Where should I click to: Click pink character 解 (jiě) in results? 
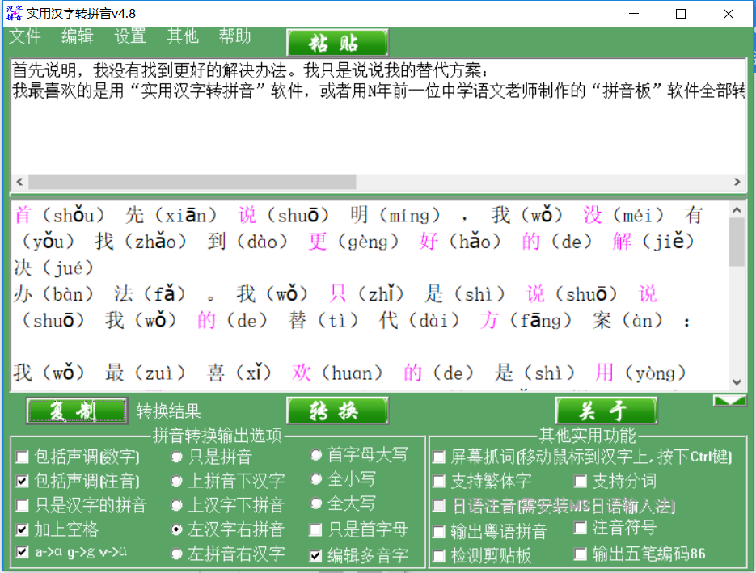click(x=622, y=241)
